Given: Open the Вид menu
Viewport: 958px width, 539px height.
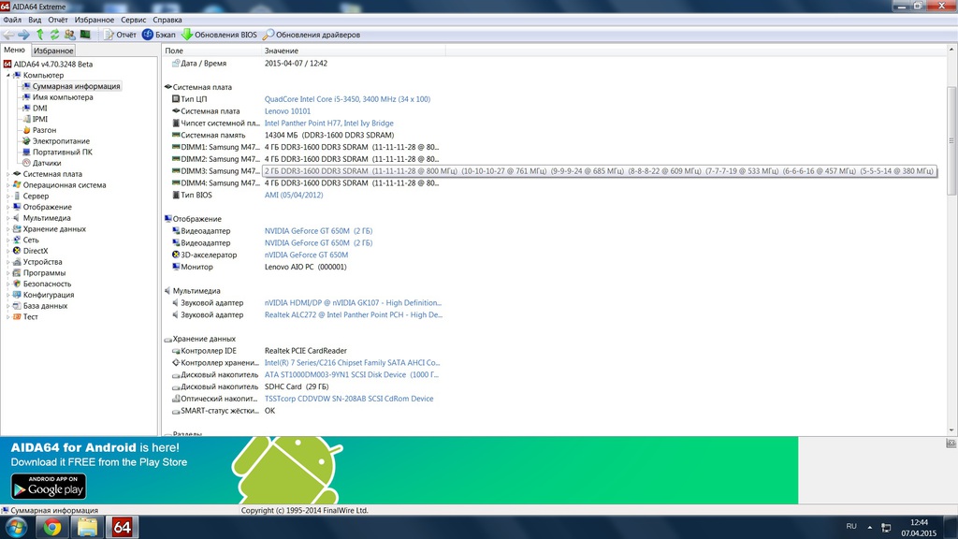Looking at the screenshot, I should pos(35,20).
